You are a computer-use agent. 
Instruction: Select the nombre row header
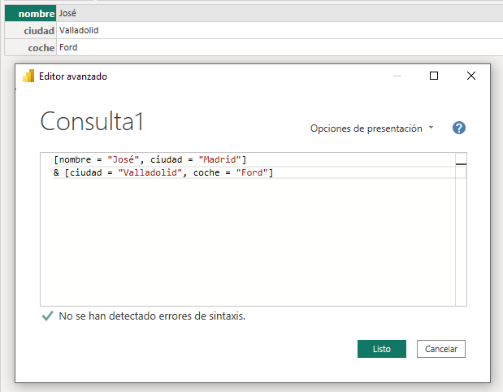tap(31, 14)
